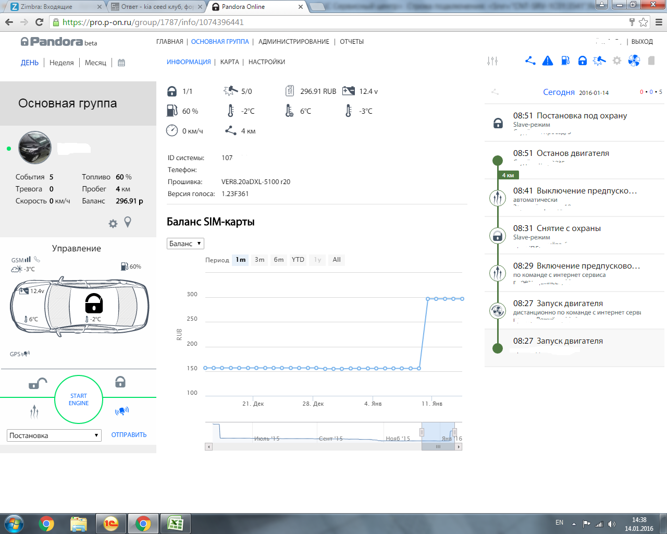
Task: Expand the Баланс chart type dropdown
Action: pyautogui.click(x=185, y=244)
